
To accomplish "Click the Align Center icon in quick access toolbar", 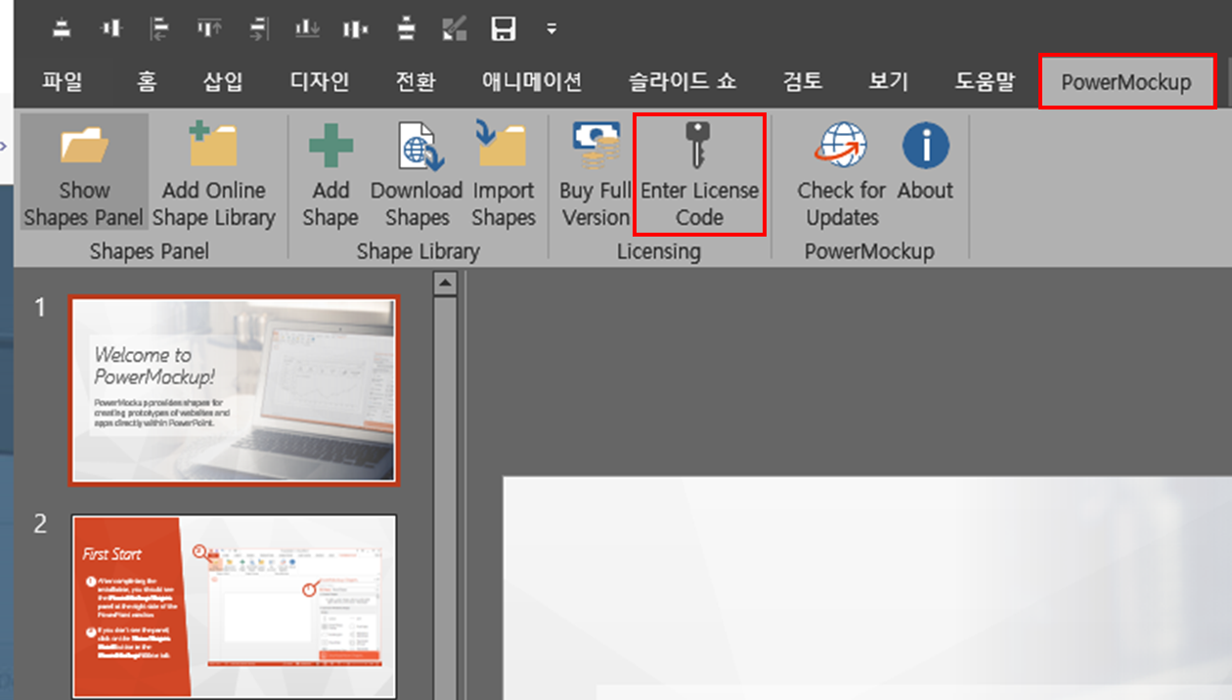I will point(62,29).
